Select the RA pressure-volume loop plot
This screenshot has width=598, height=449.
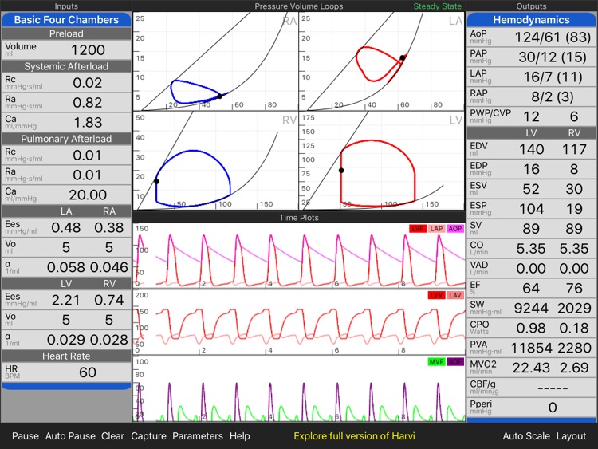click(215, 61)
